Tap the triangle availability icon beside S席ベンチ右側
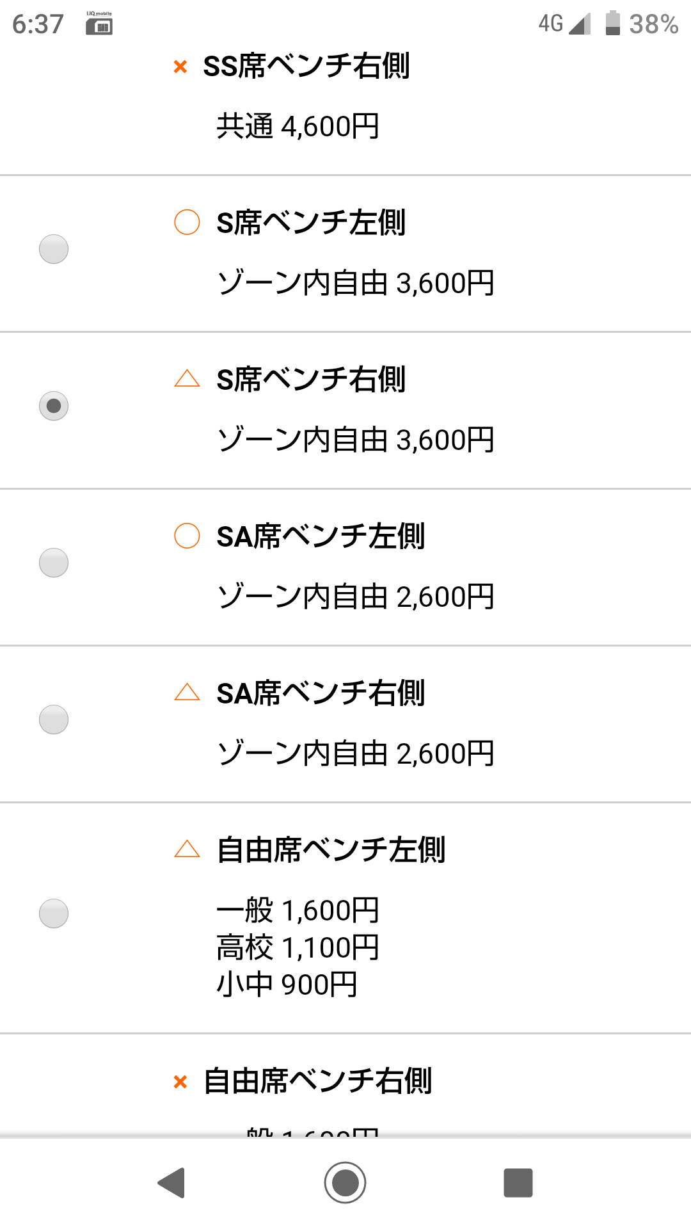 (x=187, y=379)
